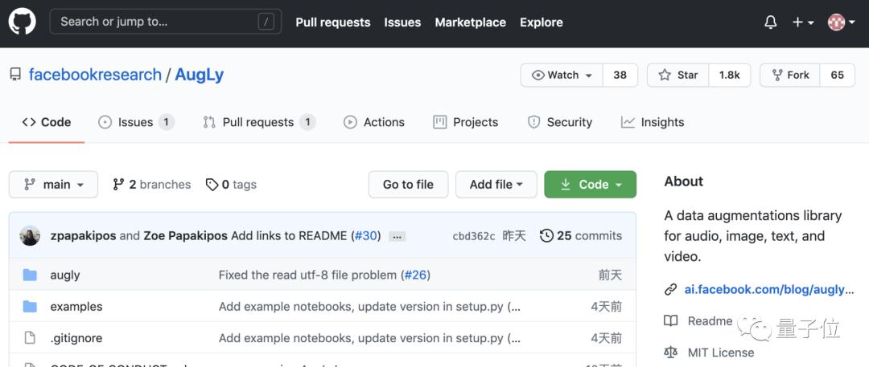
Task: Open the 25 commits history
Action: pyautogui.click(x=581, y=236)
